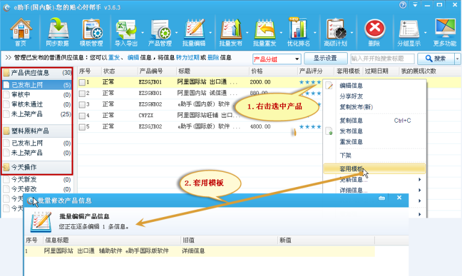
Task: Open 高级计划 advanced schedule
Action: 336,32
